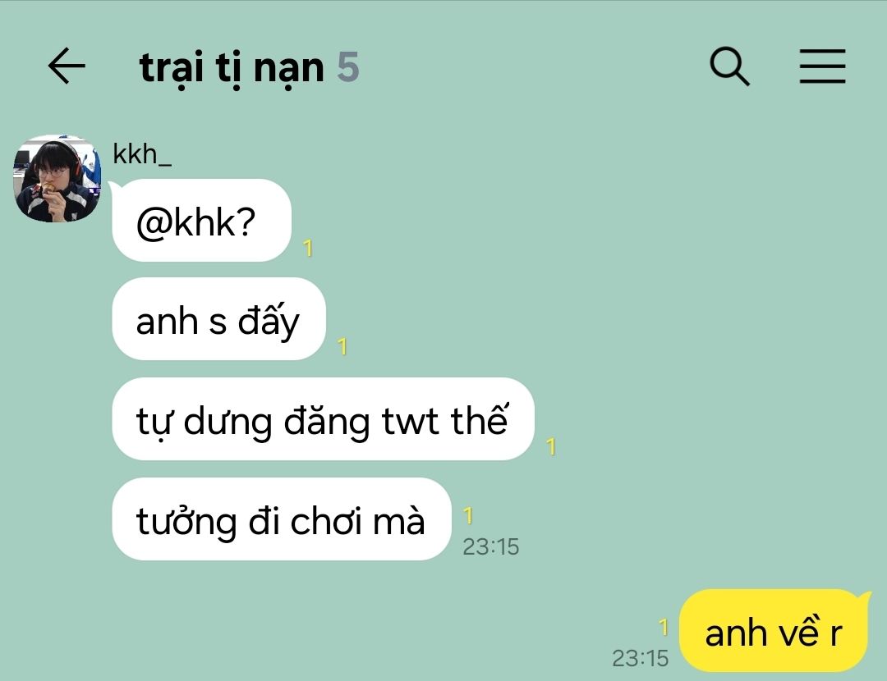Select message tự dưng đăng twt thế
This screenshot has width=887, height=681.
pos(323,418)
